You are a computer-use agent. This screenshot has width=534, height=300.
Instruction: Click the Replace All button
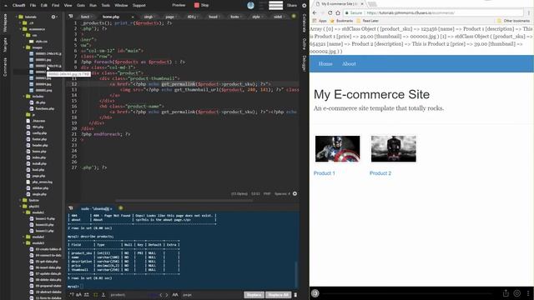[278, 295]
